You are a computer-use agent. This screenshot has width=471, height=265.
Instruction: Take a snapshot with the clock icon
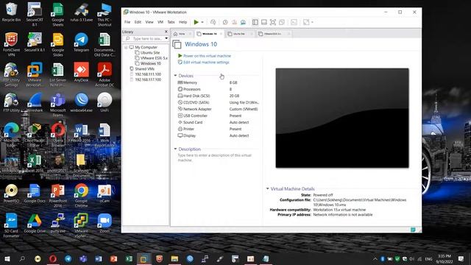pos(225,22)
